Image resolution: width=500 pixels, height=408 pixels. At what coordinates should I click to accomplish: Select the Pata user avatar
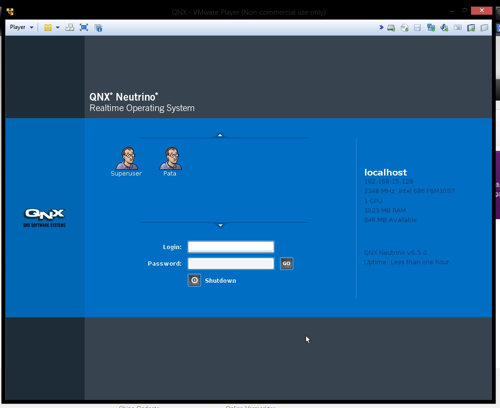[170, 159]
